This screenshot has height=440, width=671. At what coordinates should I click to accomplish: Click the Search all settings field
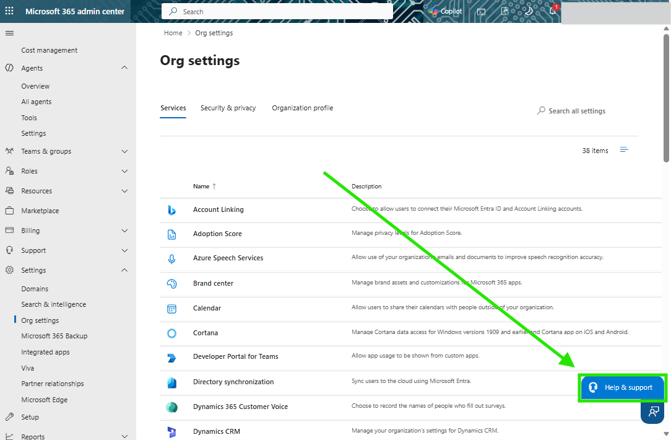[x=571, y=111]
